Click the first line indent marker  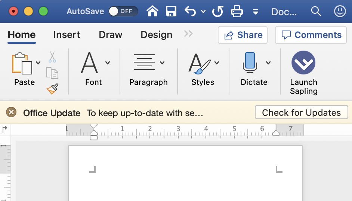tap(94, 127)
